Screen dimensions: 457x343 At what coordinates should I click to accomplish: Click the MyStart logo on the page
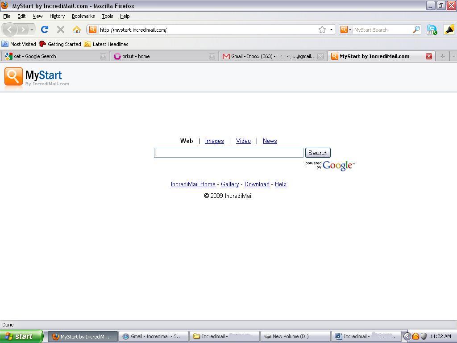click(37, 77)
